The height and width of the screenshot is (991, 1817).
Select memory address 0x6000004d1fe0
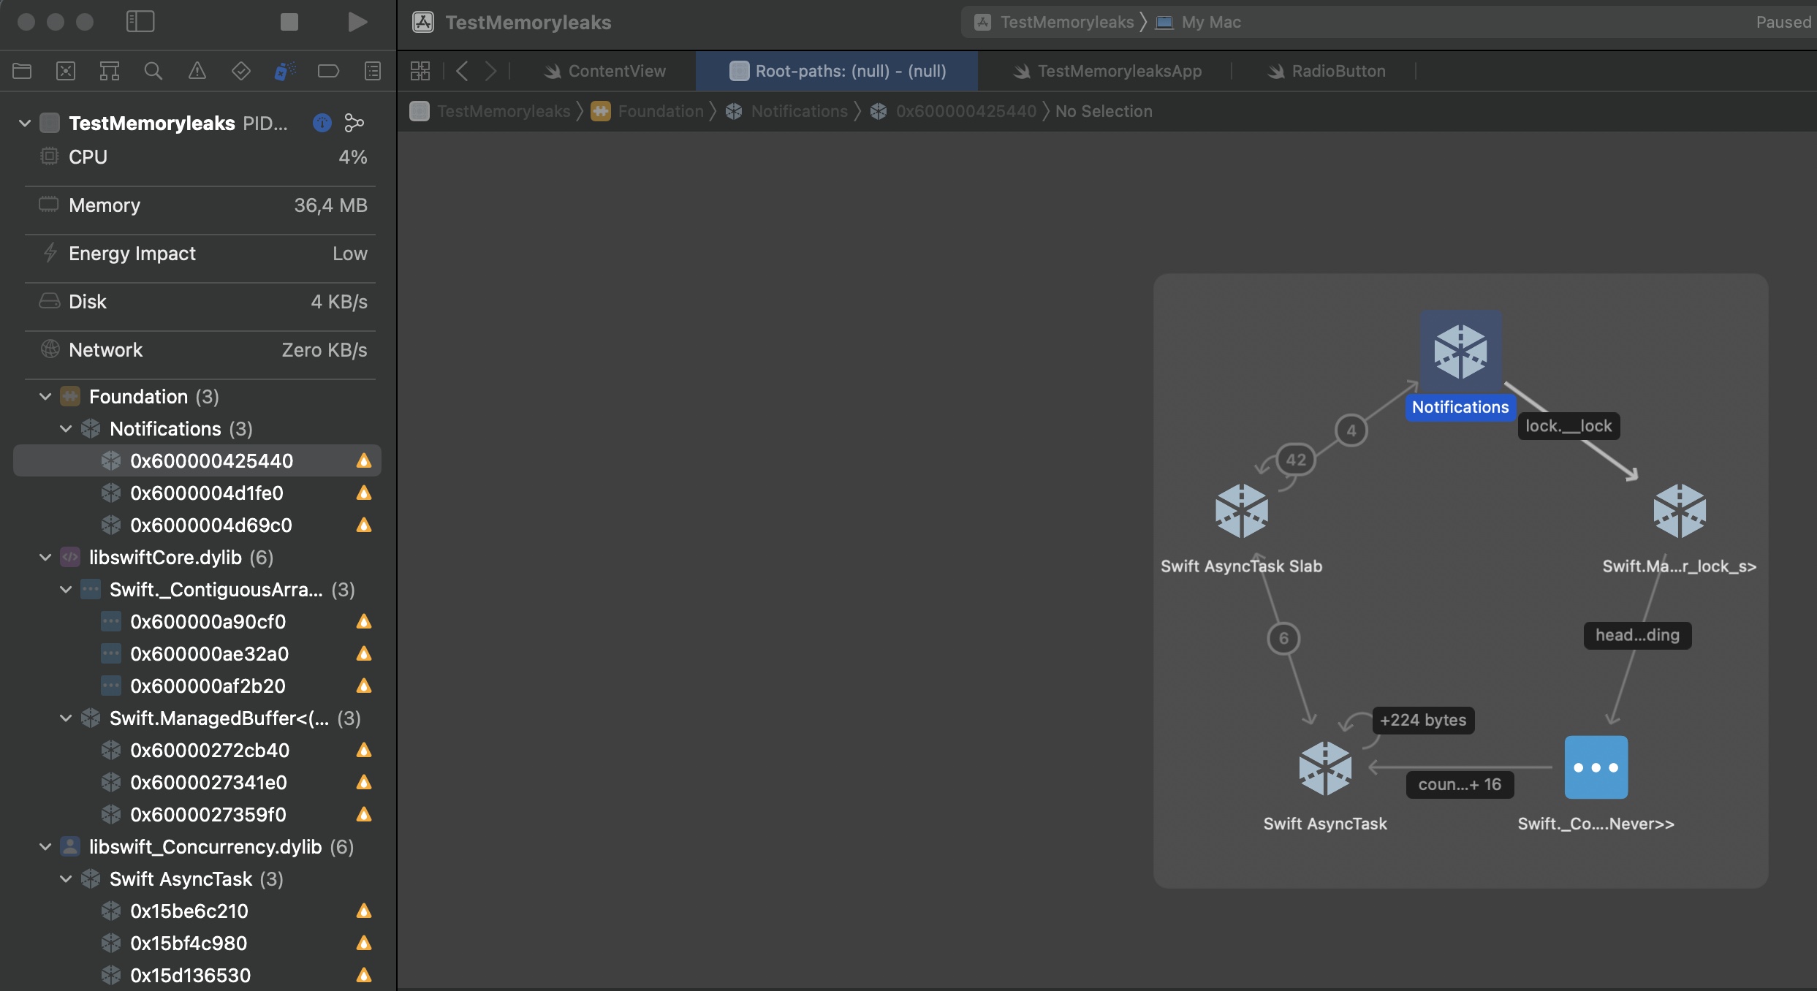206,493
